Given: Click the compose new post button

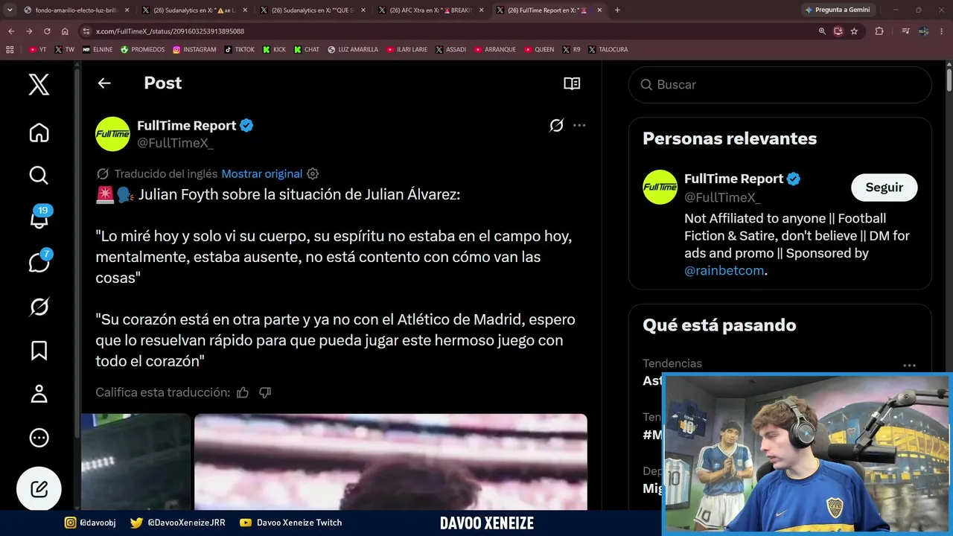Looking at the screenshot, I should (x=39, y=489).
